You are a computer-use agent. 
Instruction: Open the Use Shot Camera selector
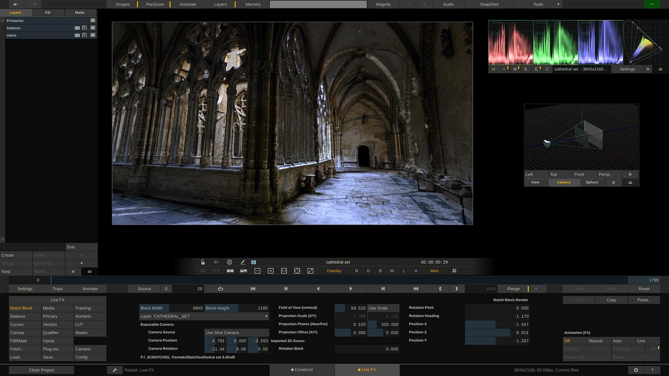click(237, 332)
